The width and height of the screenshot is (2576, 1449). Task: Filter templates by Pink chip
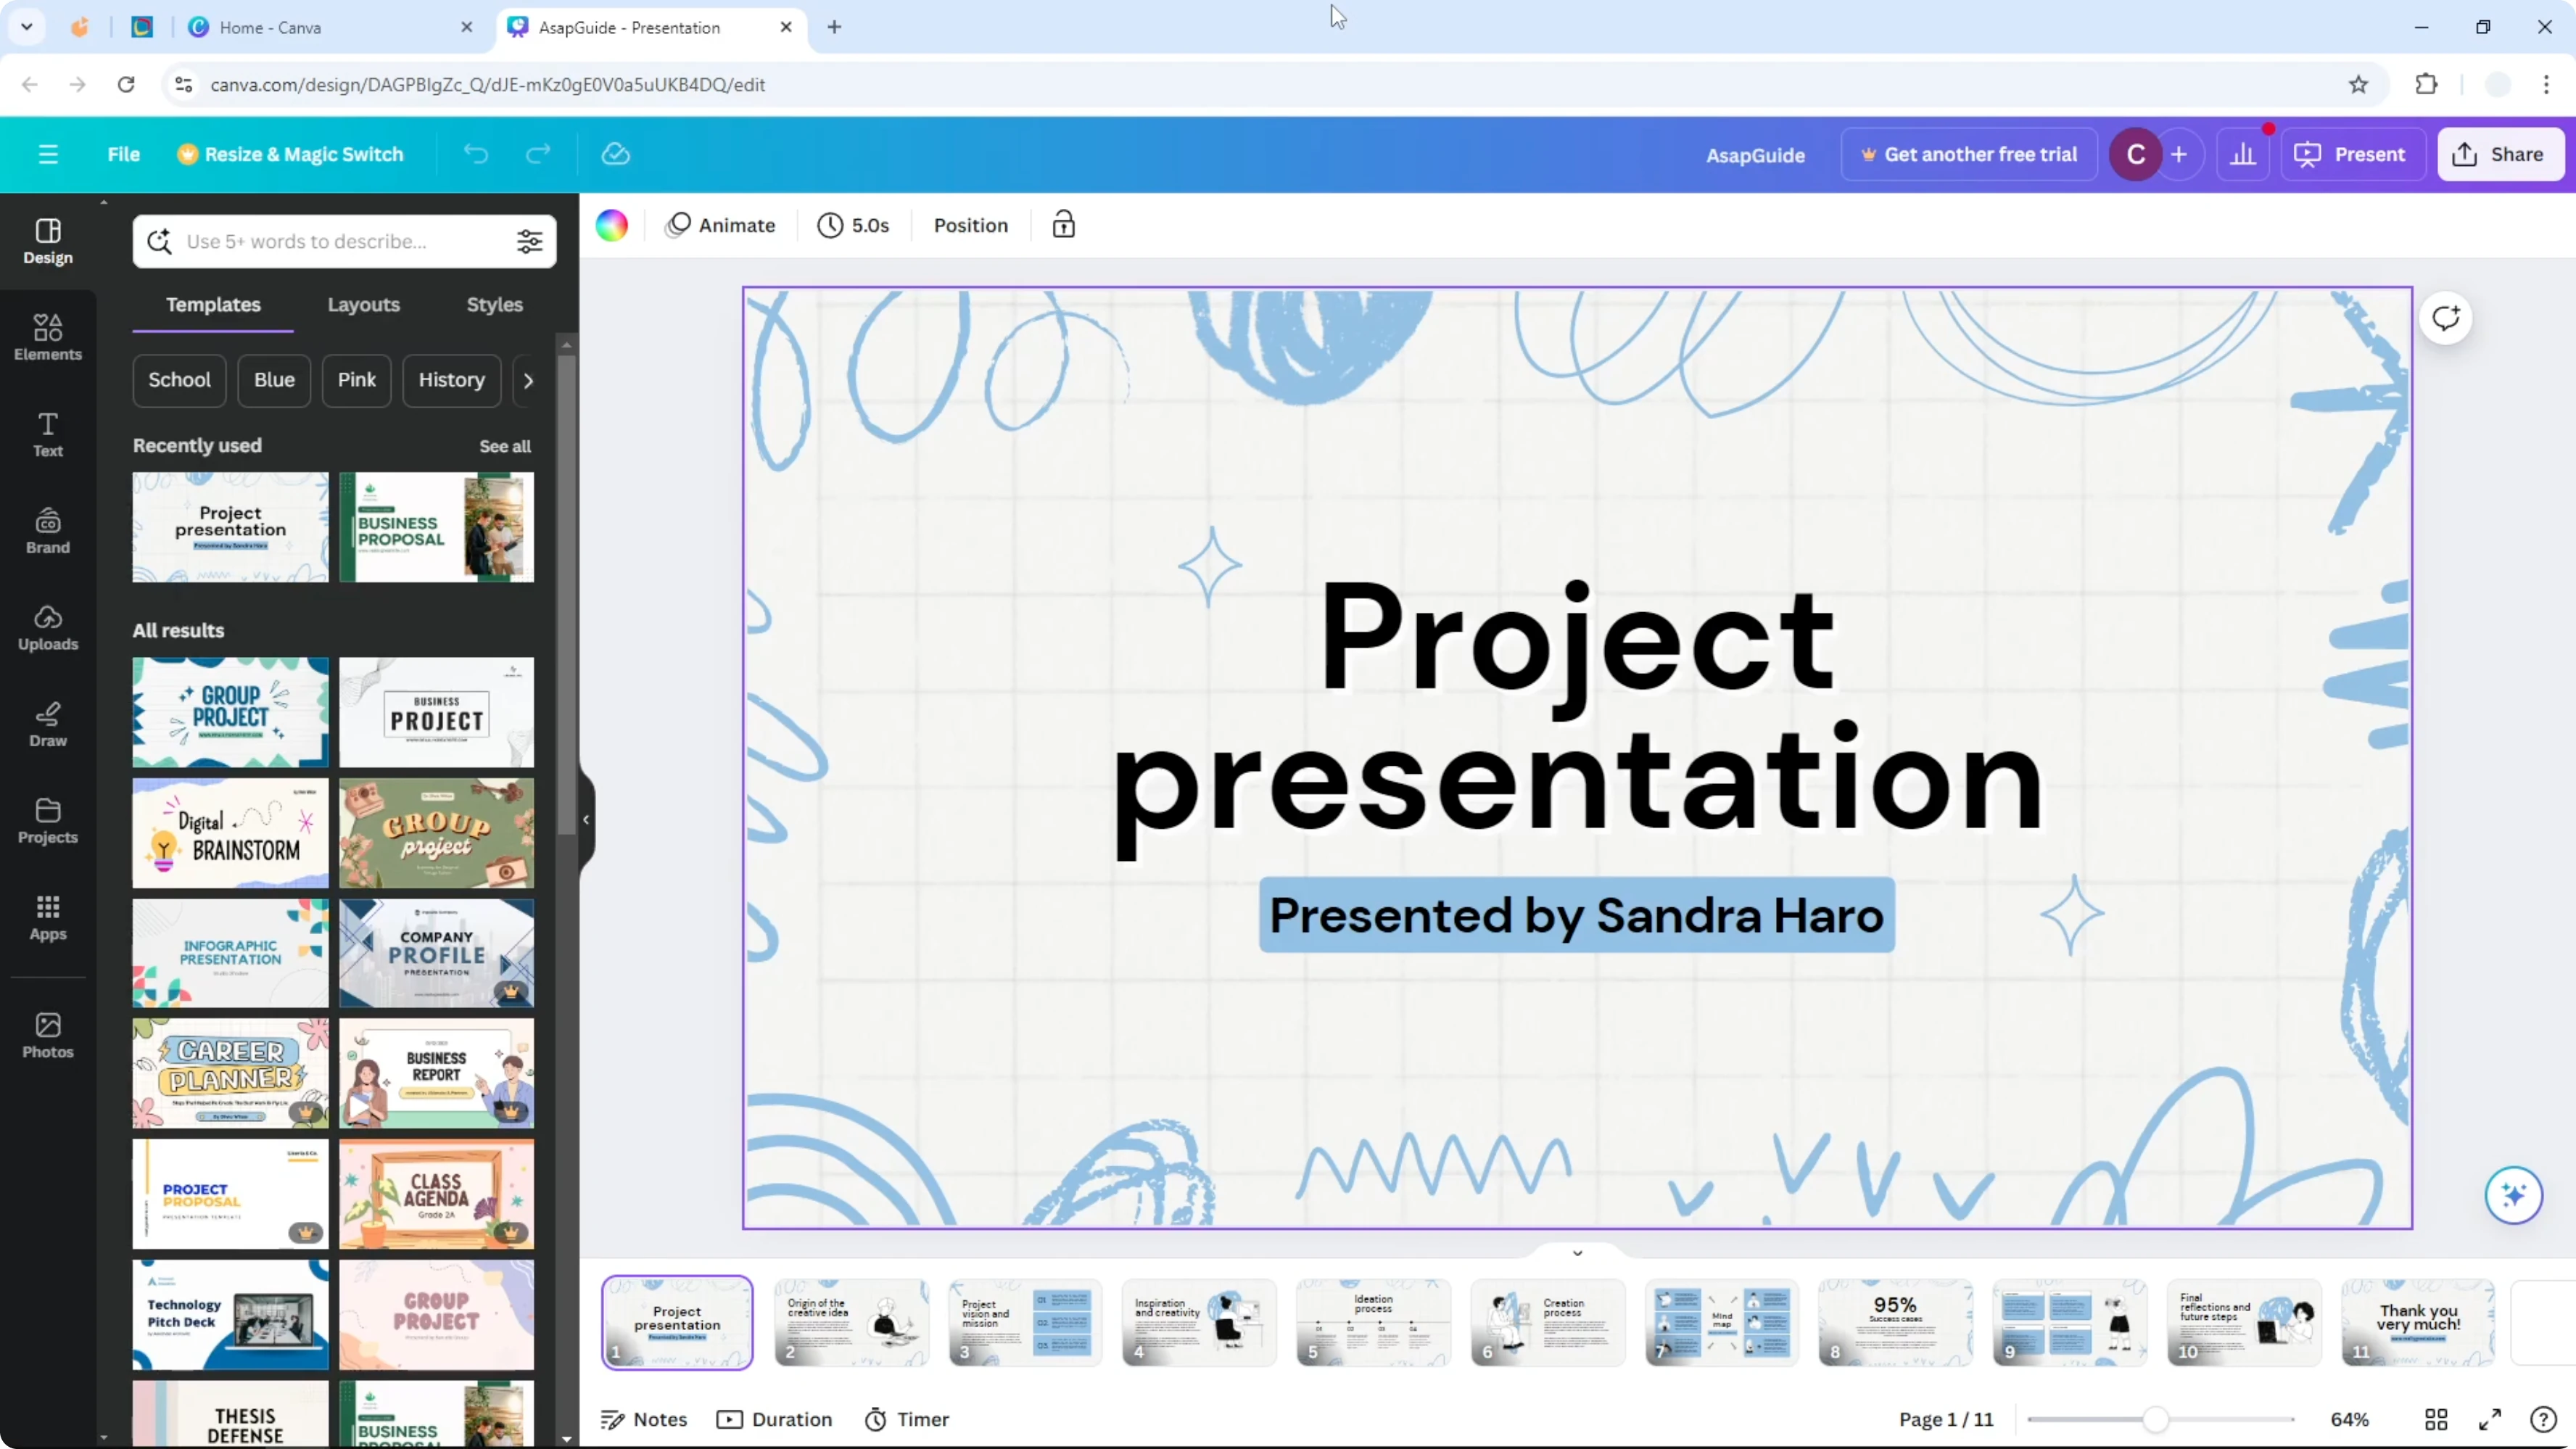point(357,380)
